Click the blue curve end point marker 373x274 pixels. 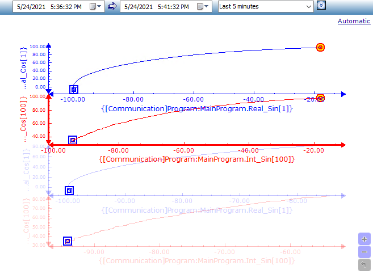(320, 48)
